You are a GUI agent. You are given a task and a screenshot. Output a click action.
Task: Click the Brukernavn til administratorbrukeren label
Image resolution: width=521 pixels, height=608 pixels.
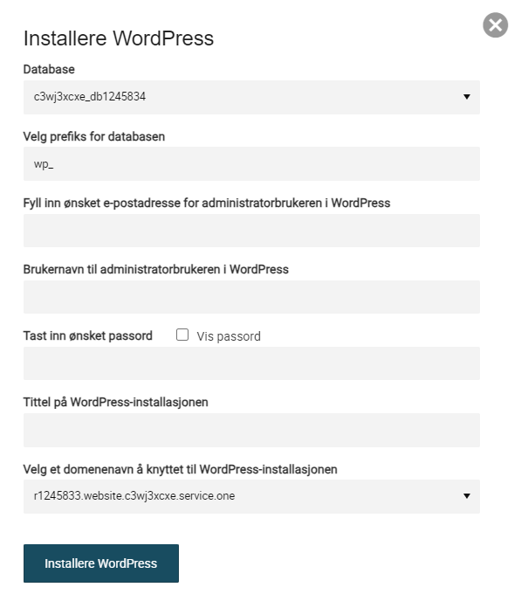coord(155,269)
